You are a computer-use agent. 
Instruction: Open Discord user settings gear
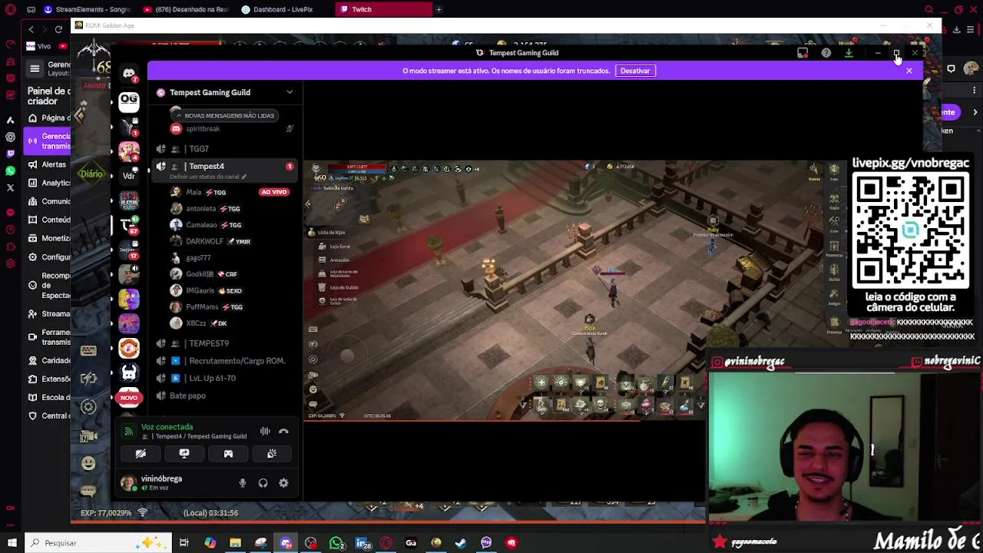pyautogui.click(x=284, y=483)
